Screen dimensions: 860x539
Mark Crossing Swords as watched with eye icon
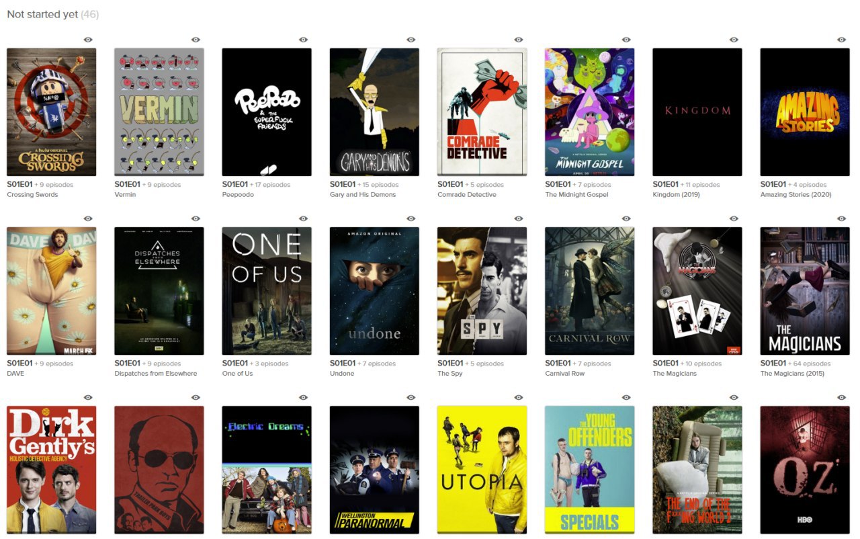88,40
